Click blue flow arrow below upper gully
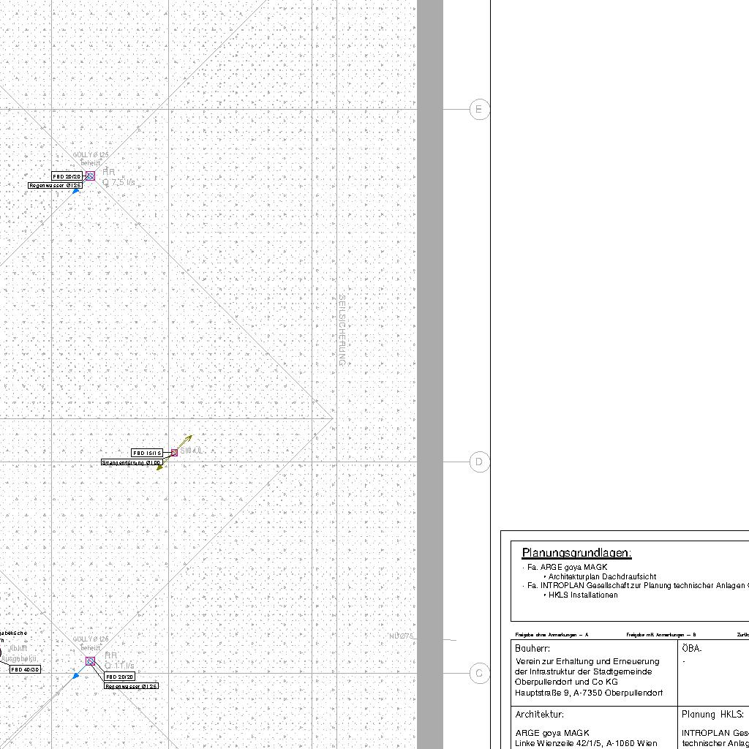749x749 pixels. [x=75, y=191]
